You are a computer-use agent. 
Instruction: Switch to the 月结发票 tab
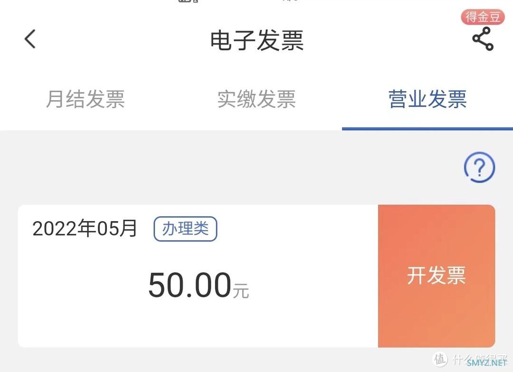(x=85, y=99)
